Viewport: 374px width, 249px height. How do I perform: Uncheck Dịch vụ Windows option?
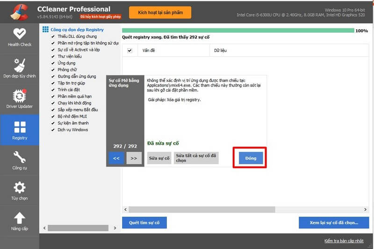coord(53,130)
